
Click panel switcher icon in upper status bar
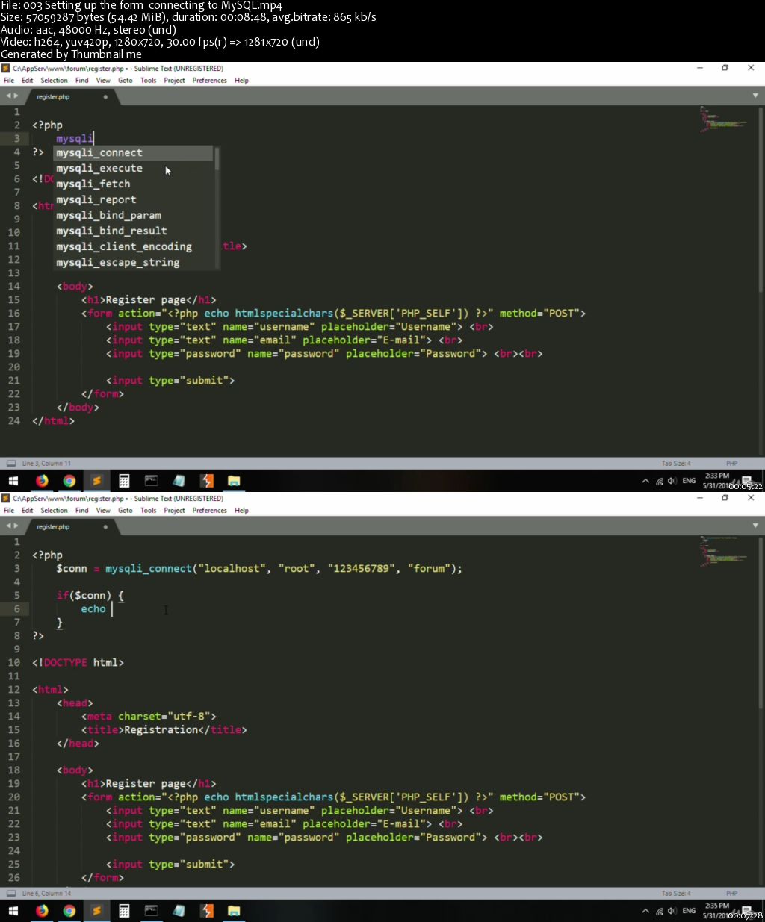click(10, 464)
